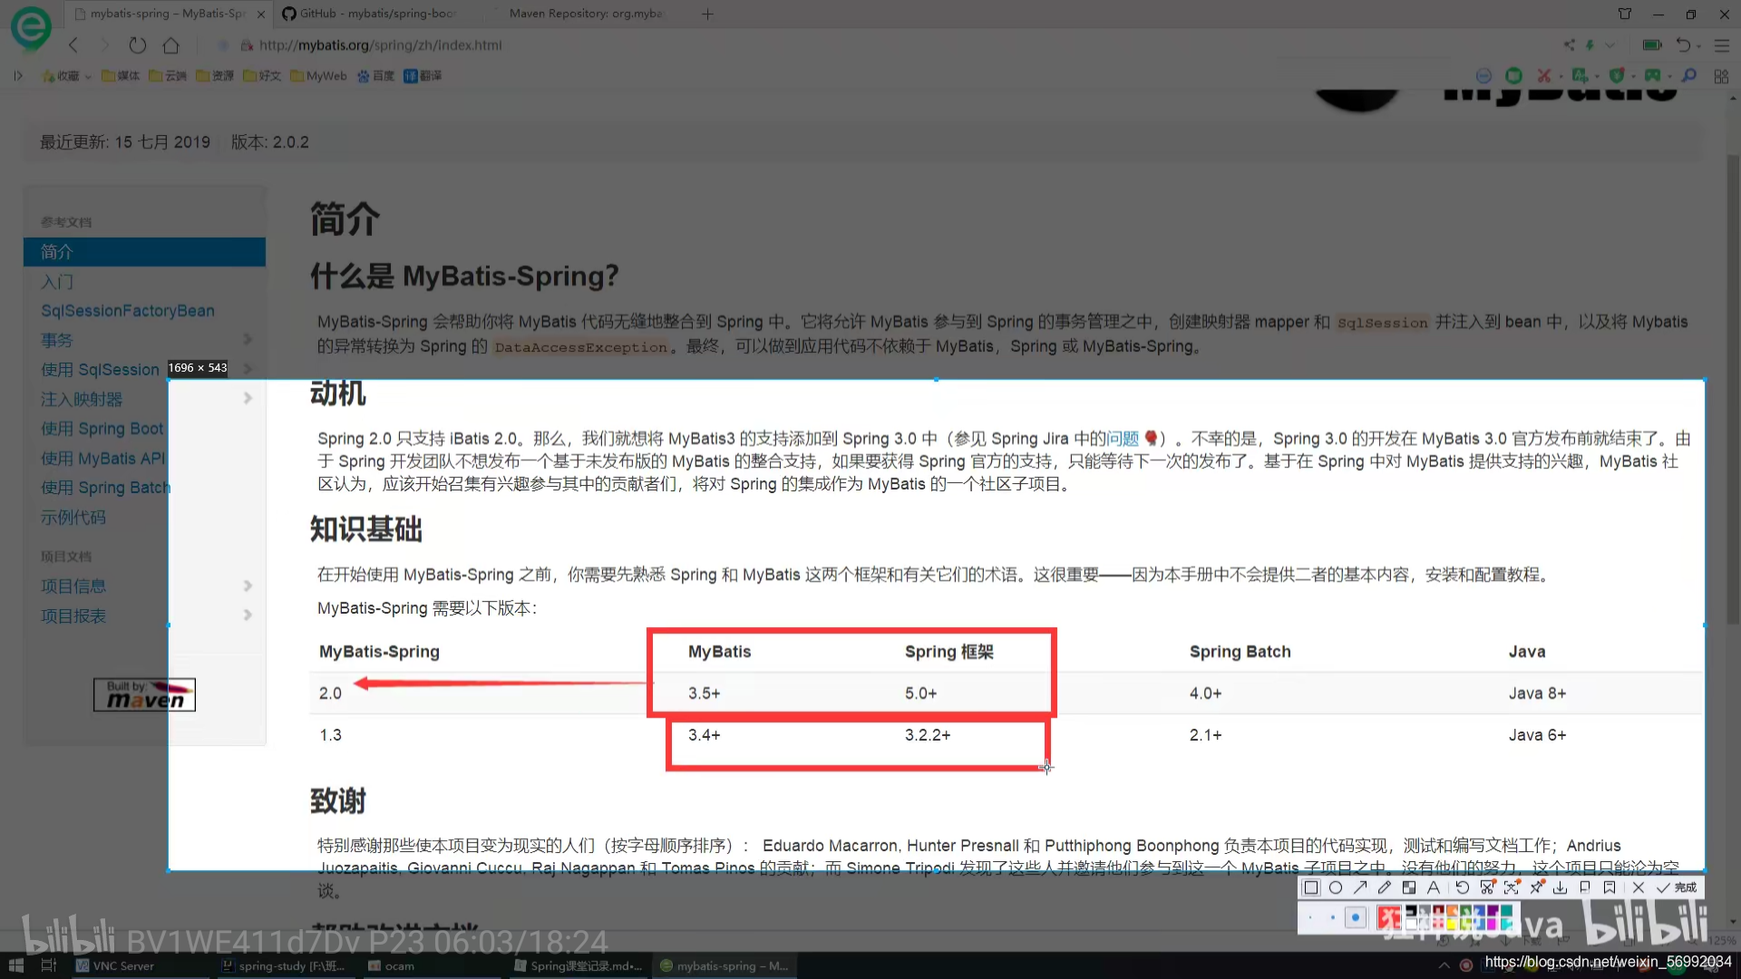The image size is (1741, 979).
Task: Click the 完成 finish button
Action: (1676, 887)
